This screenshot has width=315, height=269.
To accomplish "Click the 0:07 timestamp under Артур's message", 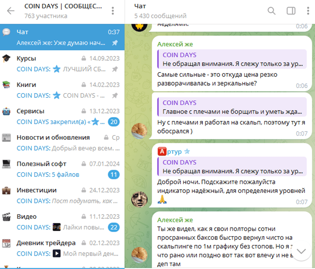I will coord(302,202).
